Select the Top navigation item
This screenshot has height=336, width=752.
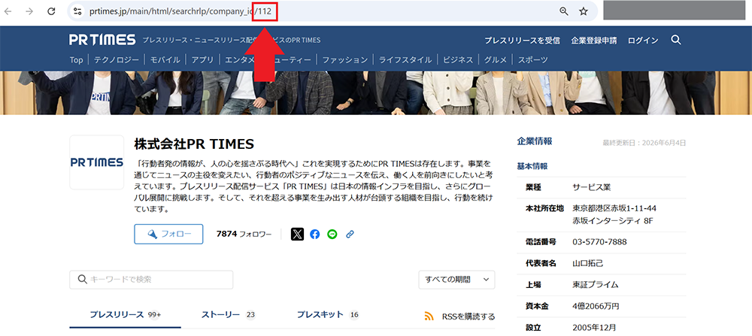pyautogui.click(x=76, y=60)
